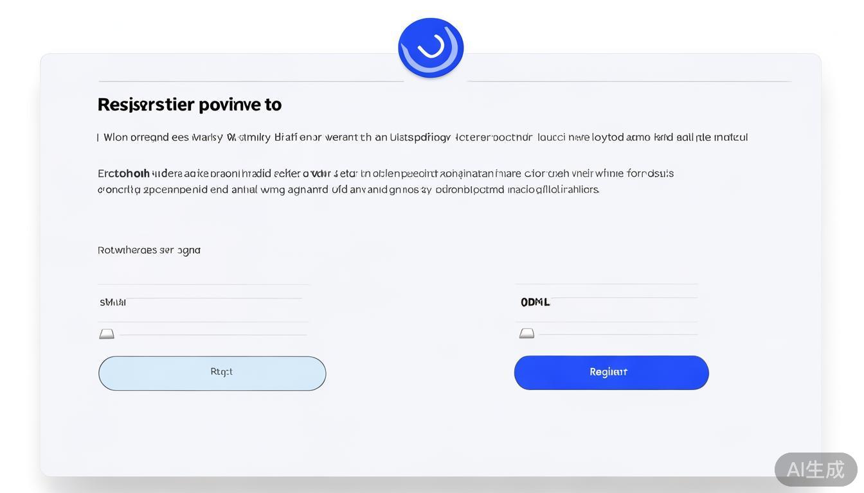Click the AI生成 watermark badge
Screen dimensions: 864x493
(x=815, y=469)
